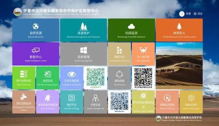Open the 数智中心 Digital Intelligence Center tile
Image resolution: width=219 pixels, height=126 pixels.
pos(36,54)
